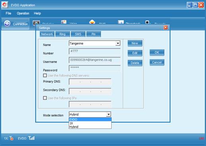This screenshot has height=146, width=206.
Task: Close the EVDO Application window
Action: 201,5
